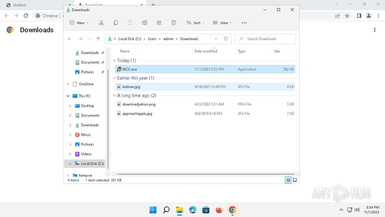Open Windows Start menu
This screenshot has height=217, width=385.
(153, 210)
